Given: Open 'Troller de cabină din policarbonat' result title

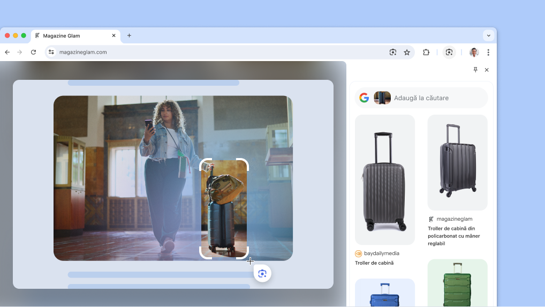Looking at the screenshot, I should pyautogui.click(x=454, y=236).
